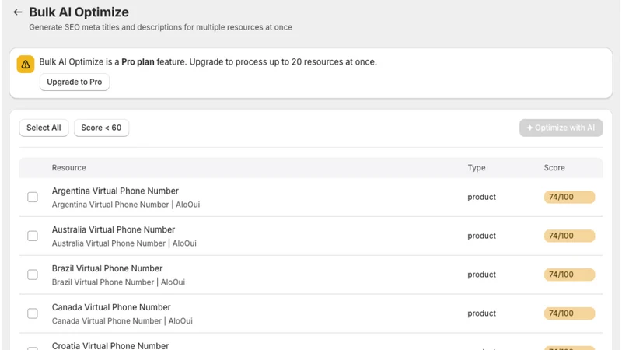Click the meta title 'Argentina Virtual Phone Number | AloOui'

pyautogui.click(x=126, y=205)
